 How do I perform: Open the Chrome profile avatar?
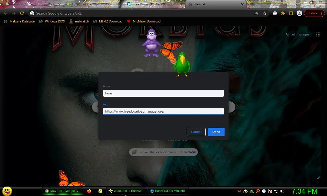click(x=299, y=13)
